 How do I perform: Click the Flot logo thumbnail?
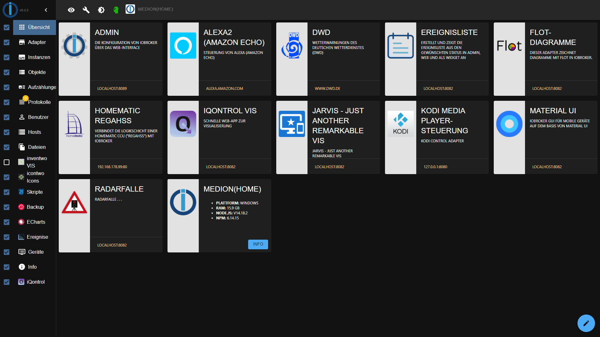(x=509, y=46)
